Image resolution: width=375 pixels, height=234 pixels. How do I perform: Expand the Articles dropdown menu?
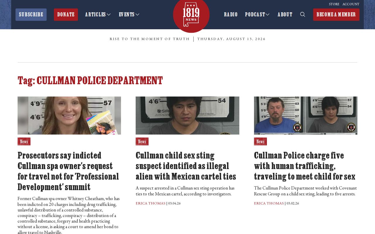point(98,15)
